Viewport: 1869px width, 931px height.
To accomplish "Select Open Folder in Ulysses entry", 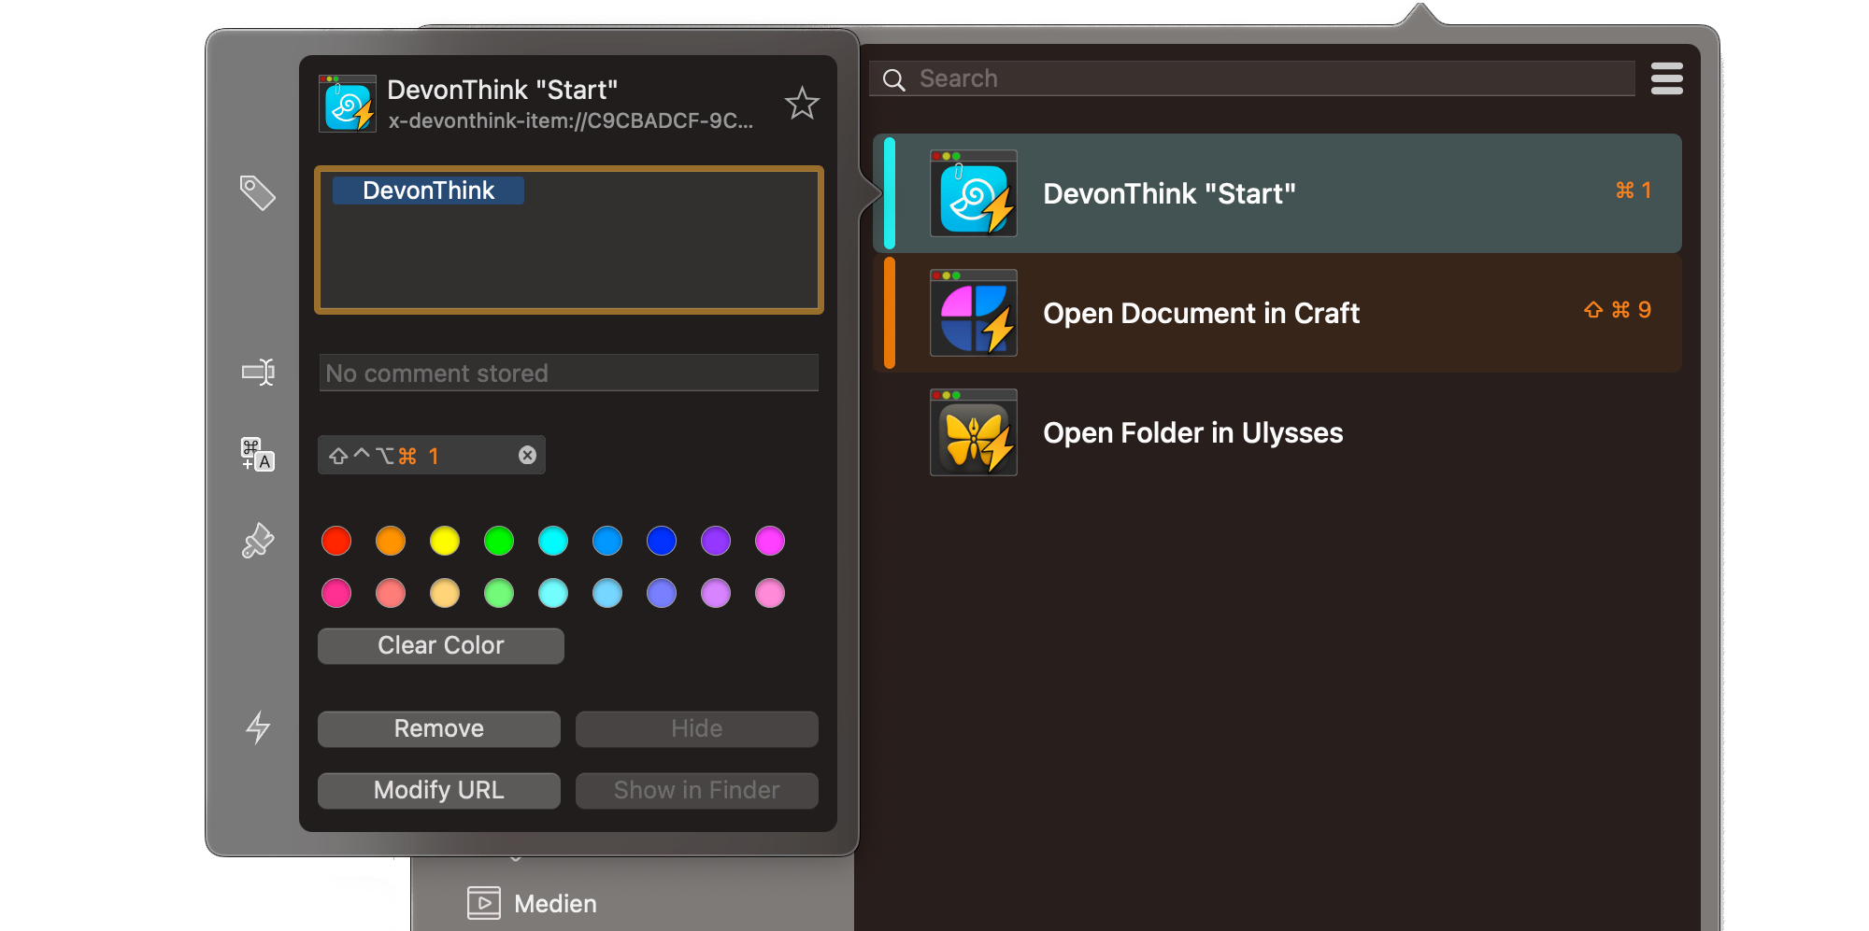I will click(x=1277, y=432).
